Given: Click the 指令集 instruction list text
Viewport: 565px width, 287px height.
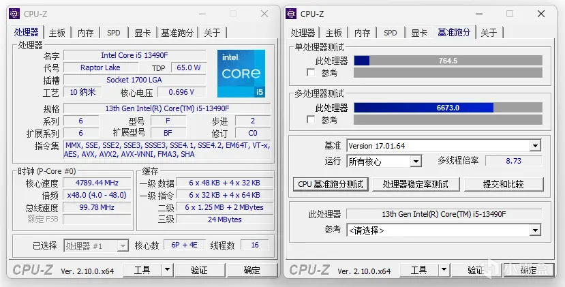Looking at the screenshot, I should 167,149.
